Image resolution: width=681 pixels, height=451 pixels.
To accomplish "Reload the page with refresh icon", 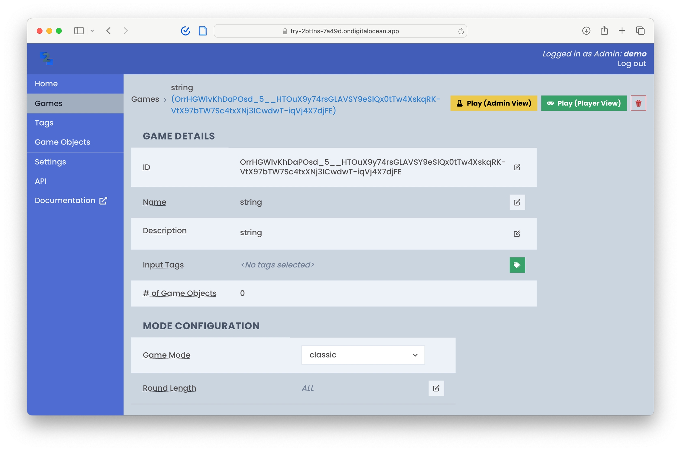I will coord(461,31).
